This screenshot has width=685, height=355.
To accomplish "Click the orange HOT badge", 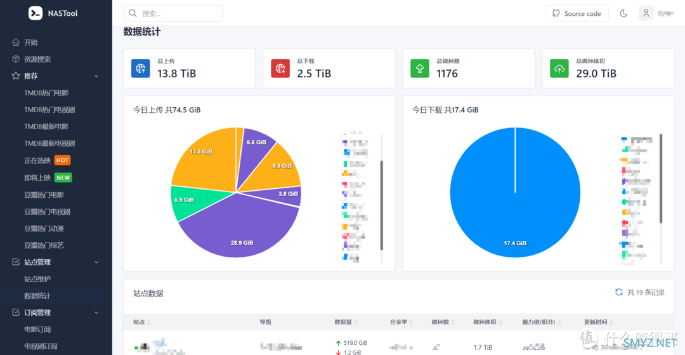I will (62, 160).
